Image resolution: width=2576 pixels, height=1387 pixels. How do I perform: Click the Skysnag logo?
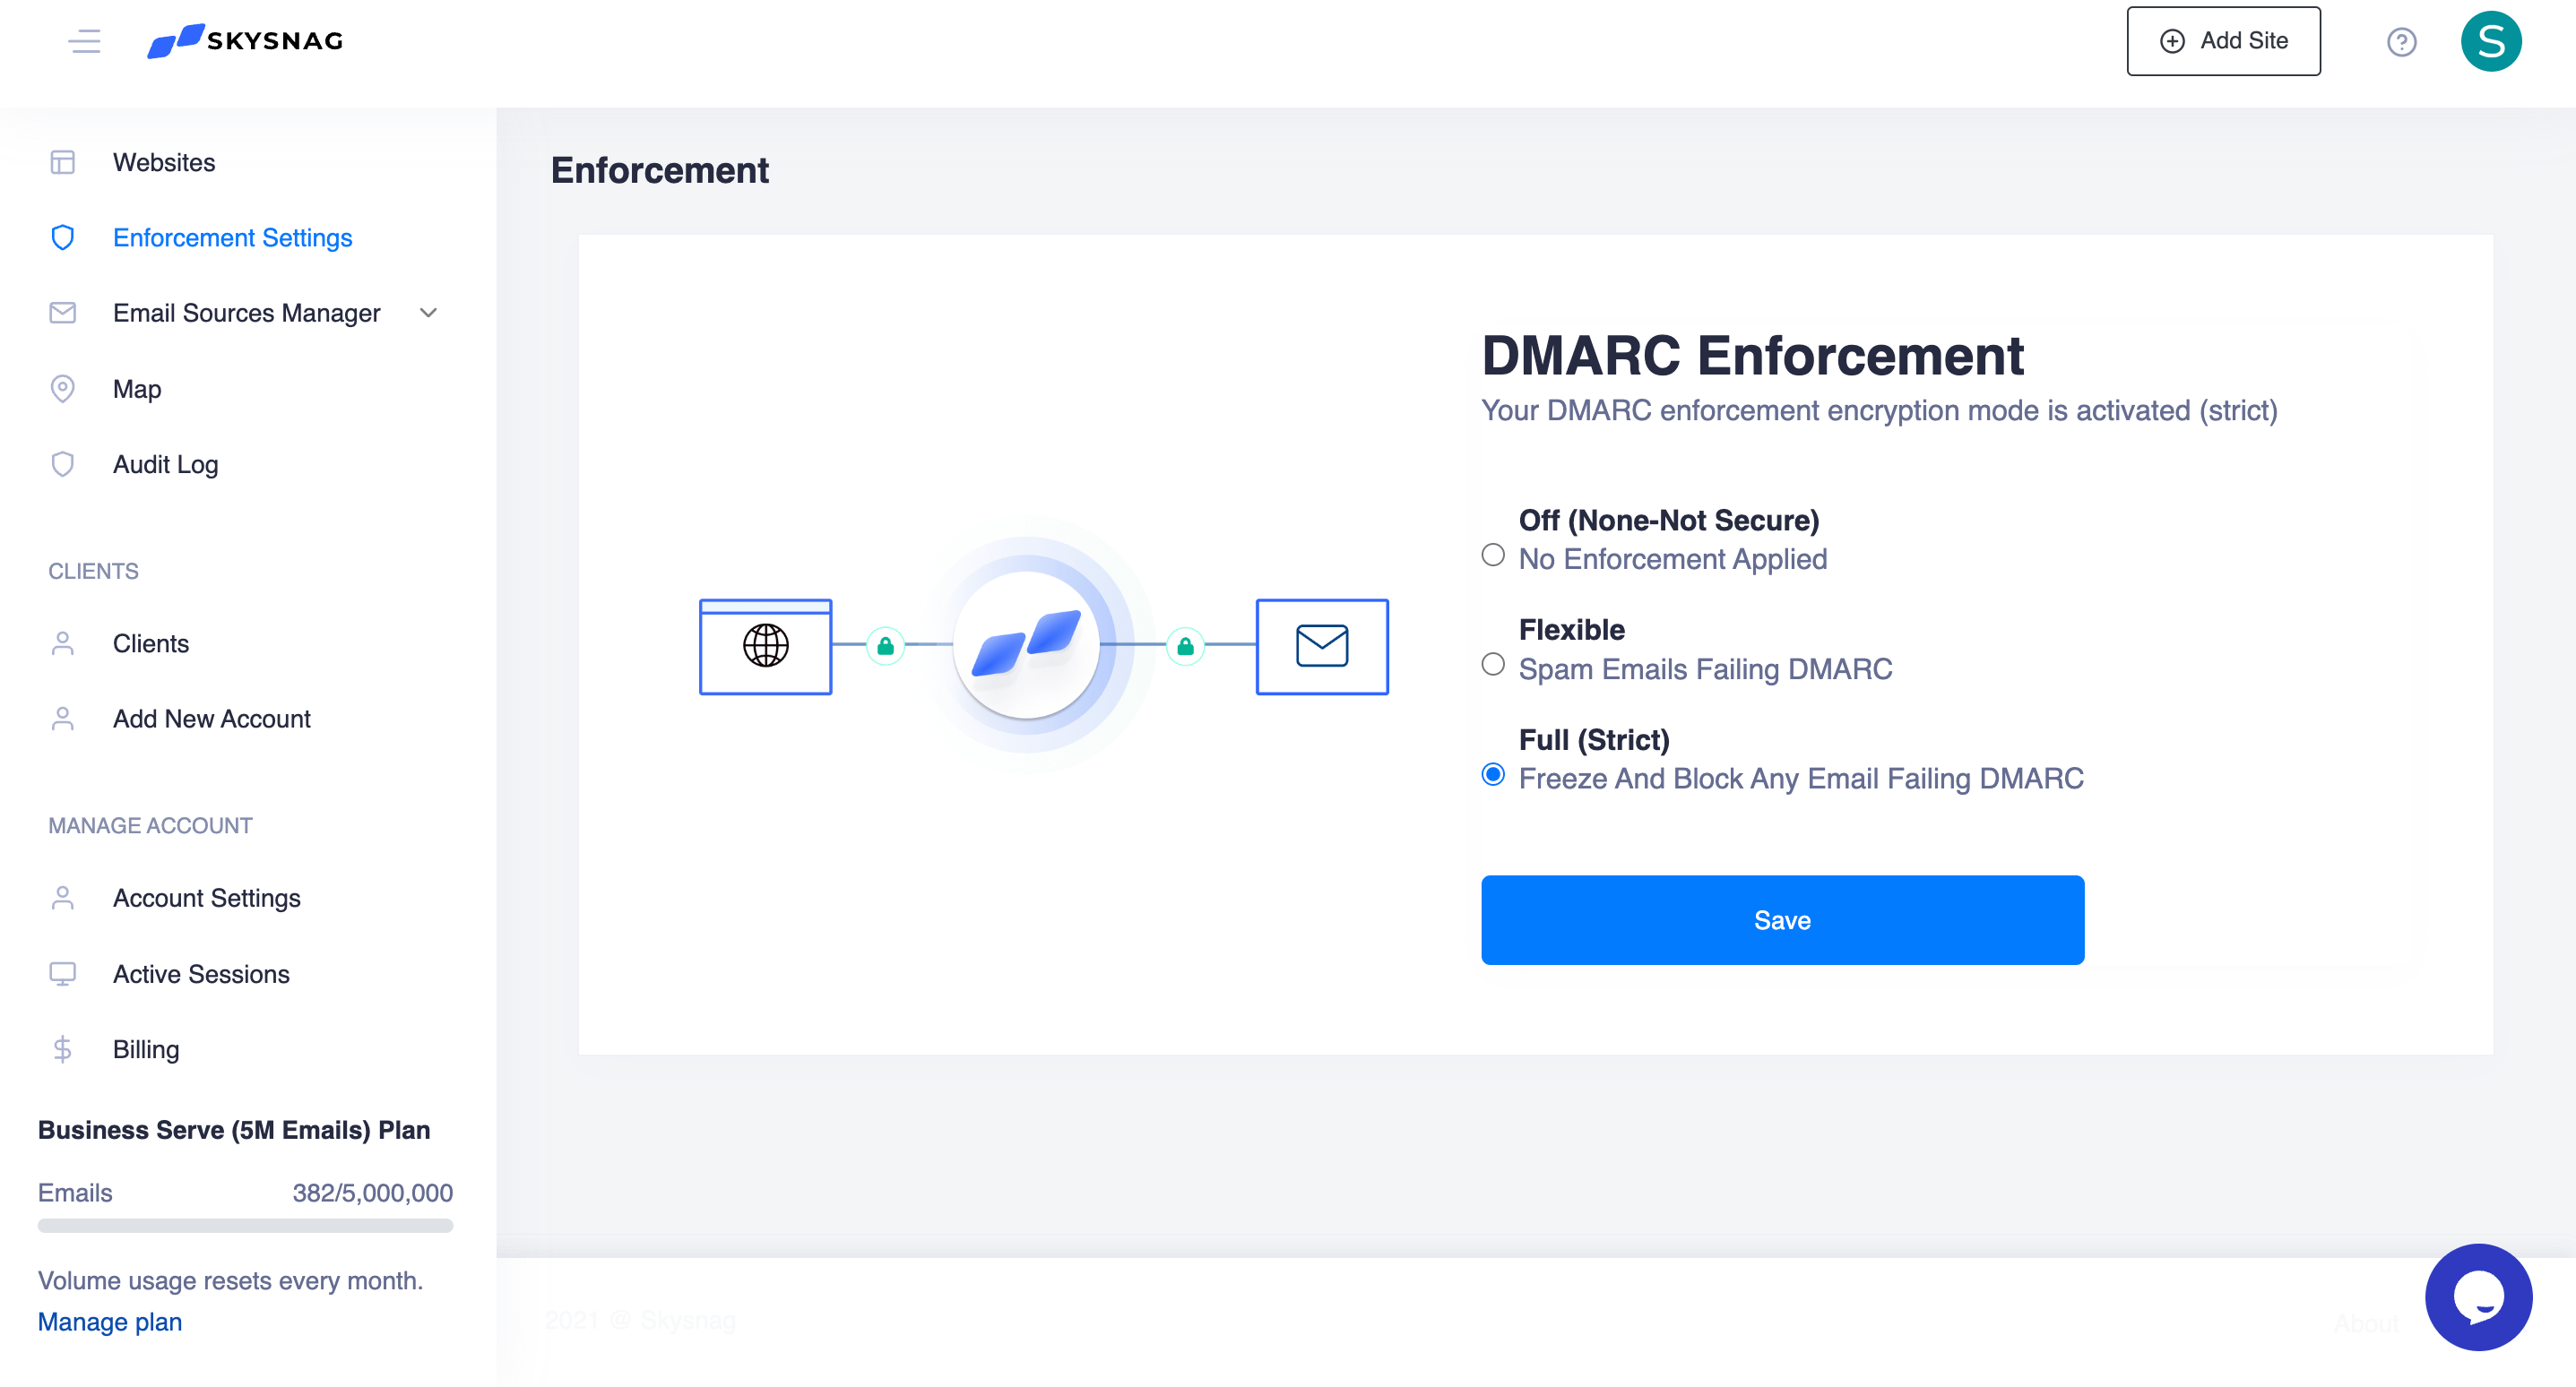pyautogui.click(x=245, y=41)
